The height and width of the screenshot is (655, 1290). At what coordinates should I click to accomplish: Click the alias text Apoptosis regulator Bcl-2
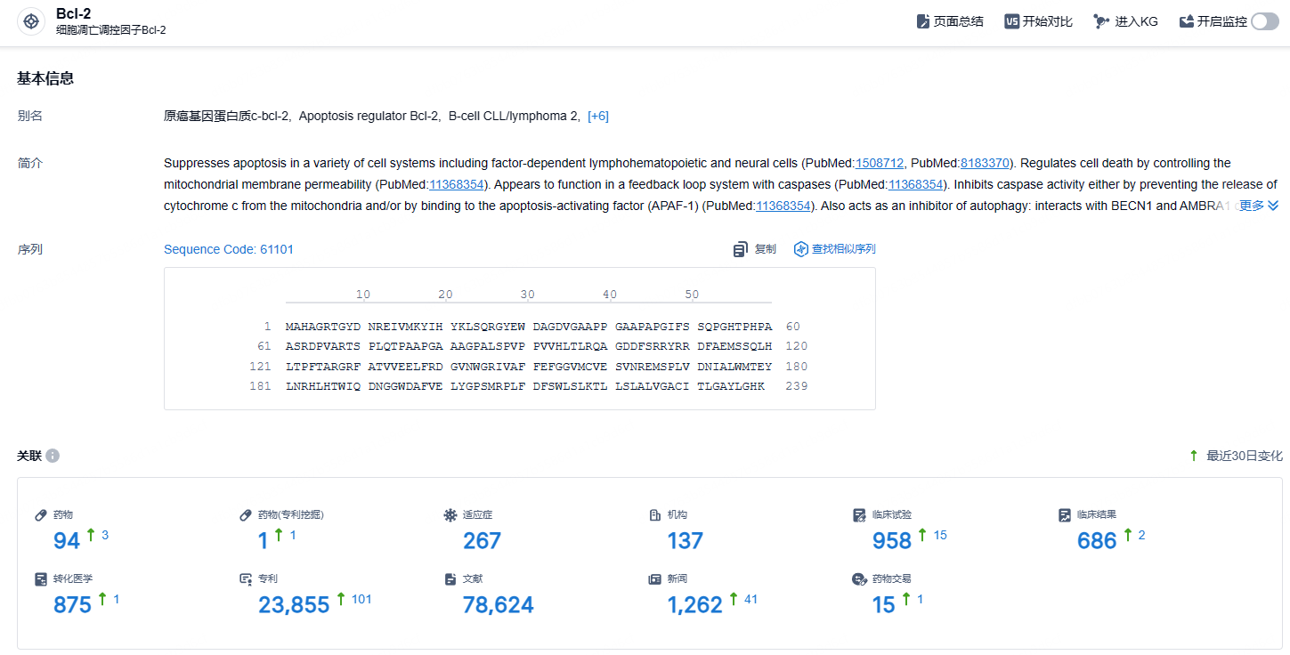[x=369, y=116]
